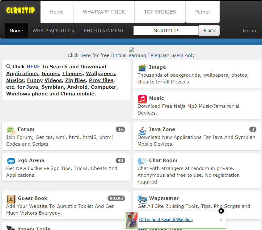Viewport: 262px width, 230px height.
Task: Click the Java Zone count badge 3
Action: click(x=253, y=129)
